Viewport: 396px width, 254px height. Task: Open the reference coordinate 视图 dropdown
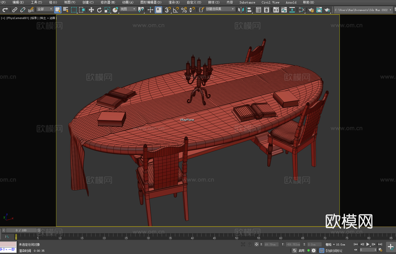pyautogui.click(x=128, y=9)
